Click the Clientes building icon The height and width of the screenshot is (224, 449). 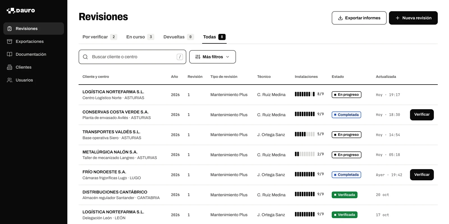(x=10, y=67)
